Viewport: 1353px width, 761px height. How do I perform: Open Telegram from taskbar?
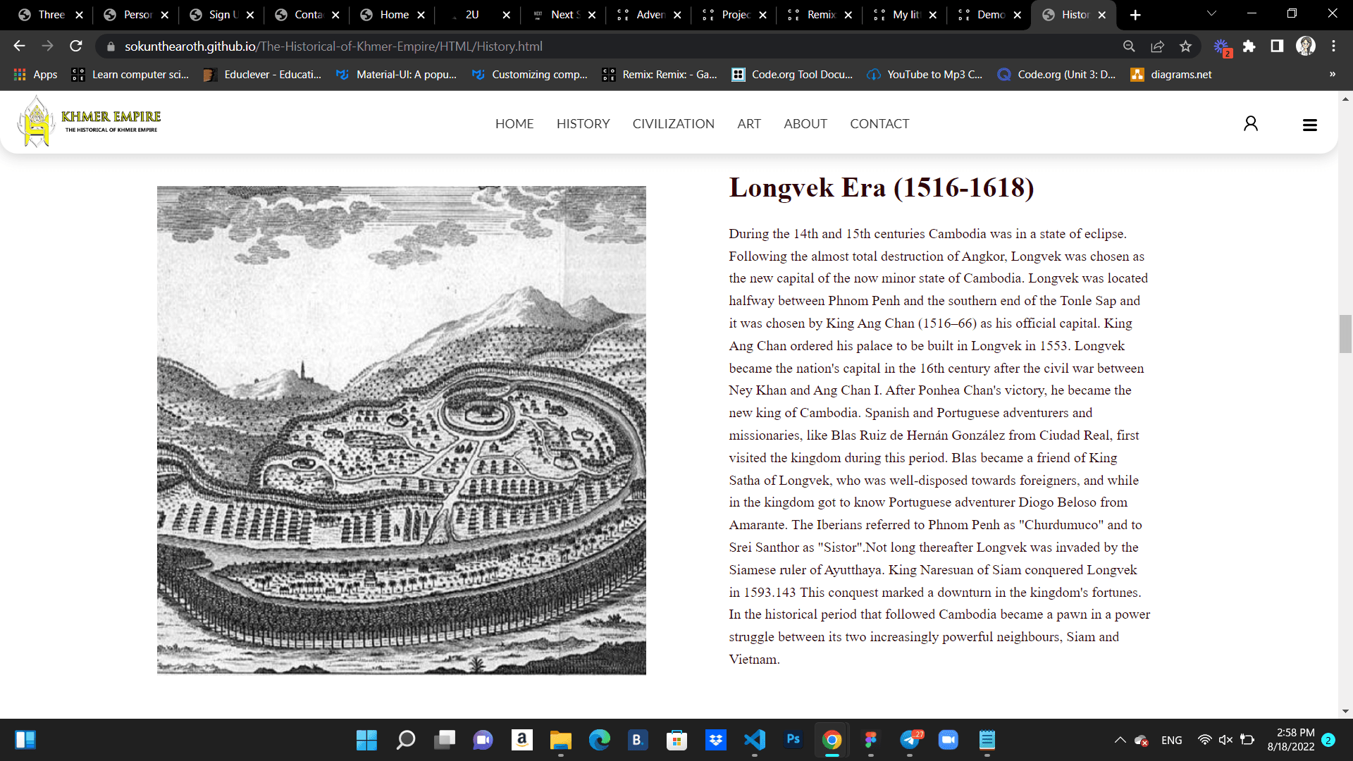tap(910, 740)
